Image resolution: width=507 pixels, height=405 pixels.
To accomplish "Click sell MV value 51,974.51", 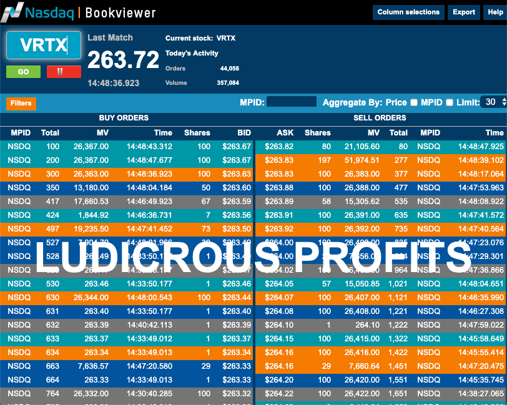I will [362, 160].
